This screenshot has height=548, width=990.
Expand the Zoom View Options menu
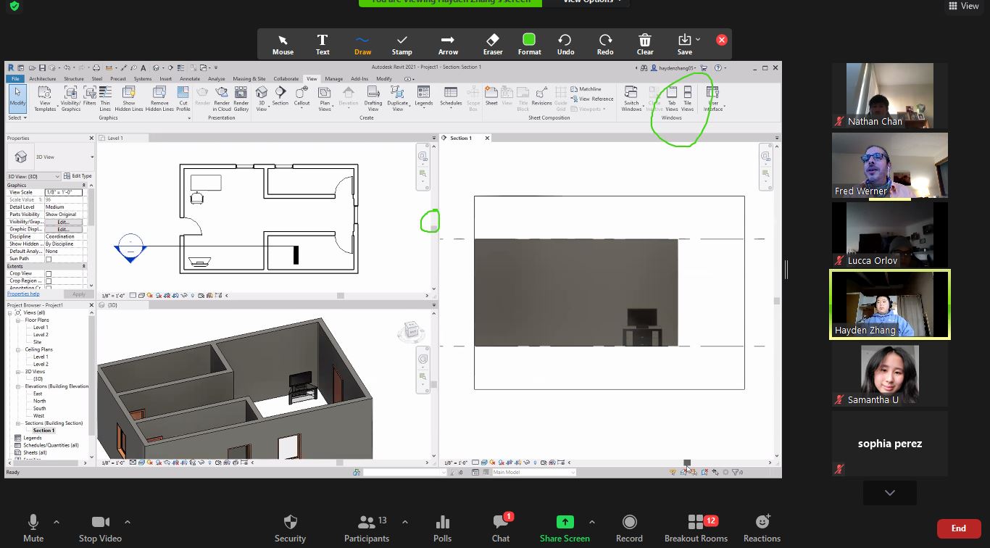588,1
